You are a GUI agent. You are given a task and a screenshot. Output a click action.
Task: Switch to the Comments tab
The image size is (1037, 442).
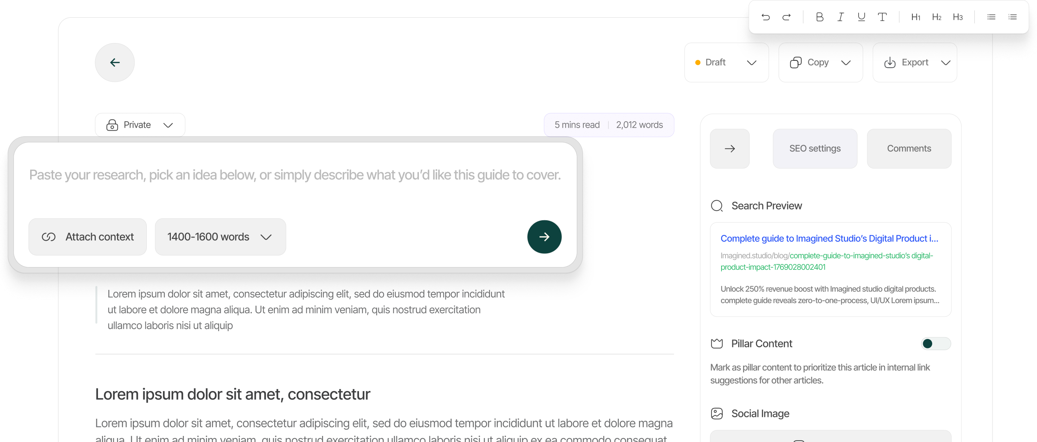click(x=909, y=149)
